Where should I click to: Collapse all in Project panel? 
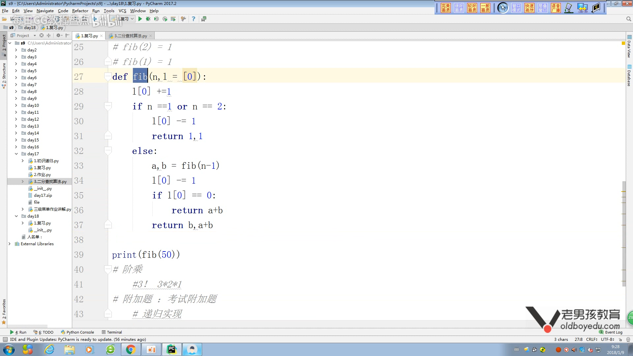48,36
